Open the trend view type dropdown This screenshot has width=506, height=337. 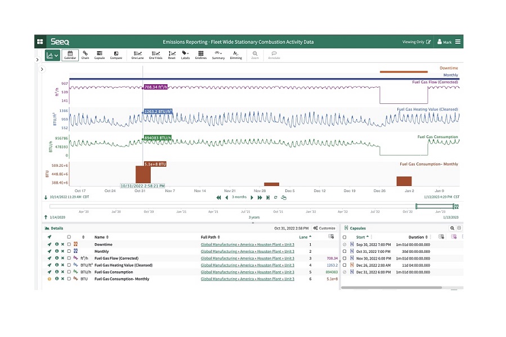[x=52, y=56]
